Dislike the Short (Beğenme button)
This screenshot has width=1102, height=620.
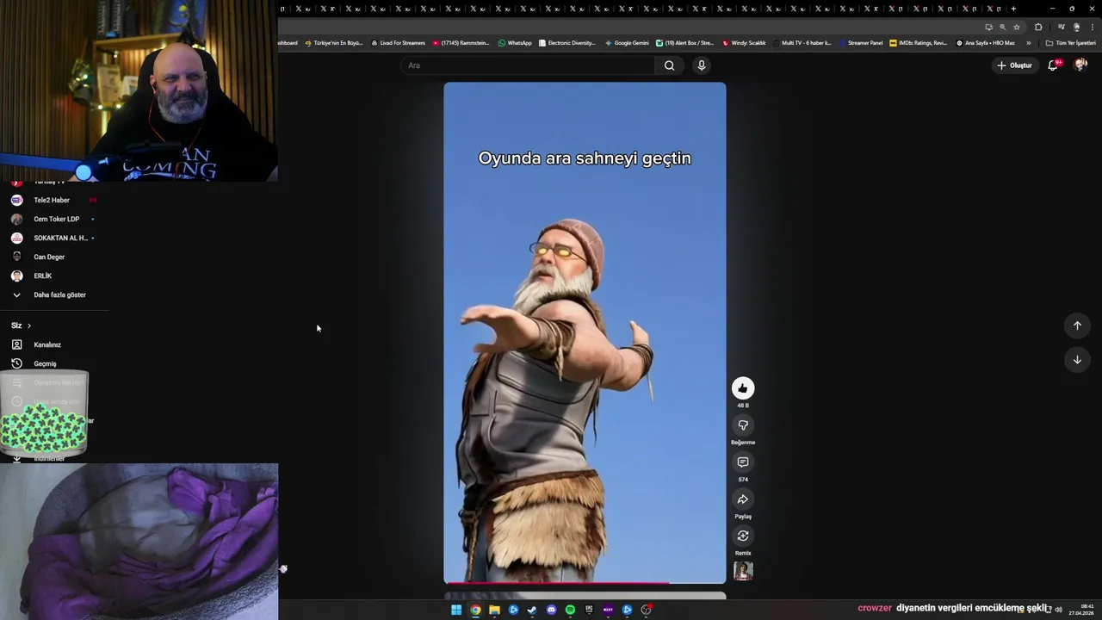point(743,425)
